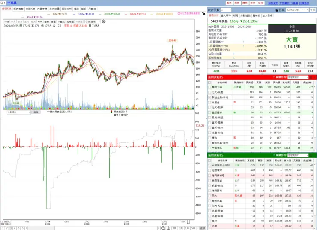The width and height of the screenshot is (317, 230).
Task: Toggle the 本益比 chart overlay button
Action: (61, 21)
